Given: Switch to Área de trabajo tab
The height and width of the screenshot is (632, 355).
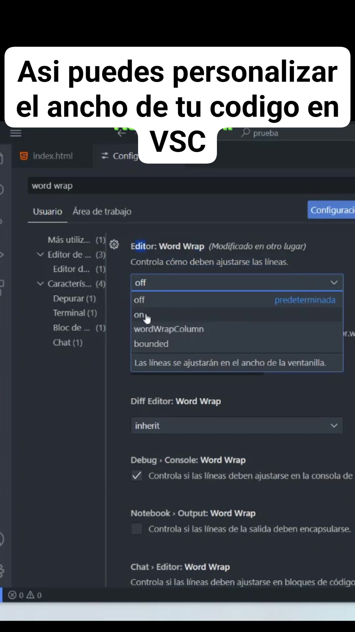Looking at the screenshot, I should (102, 211).
